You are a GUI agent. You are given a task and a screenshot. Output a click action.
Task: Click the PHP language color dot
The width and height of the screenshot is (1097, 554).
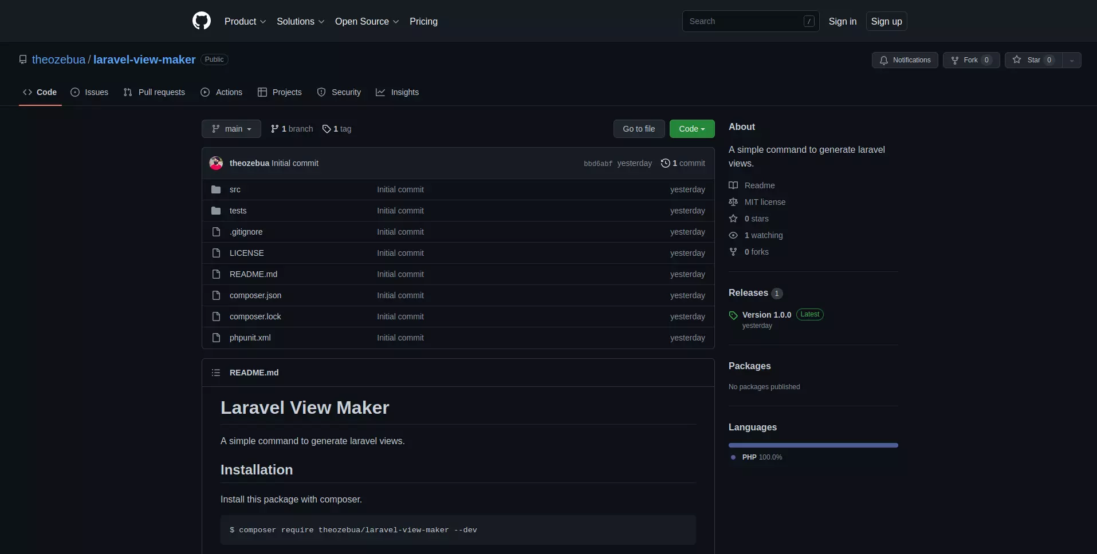tap(733, 457)
